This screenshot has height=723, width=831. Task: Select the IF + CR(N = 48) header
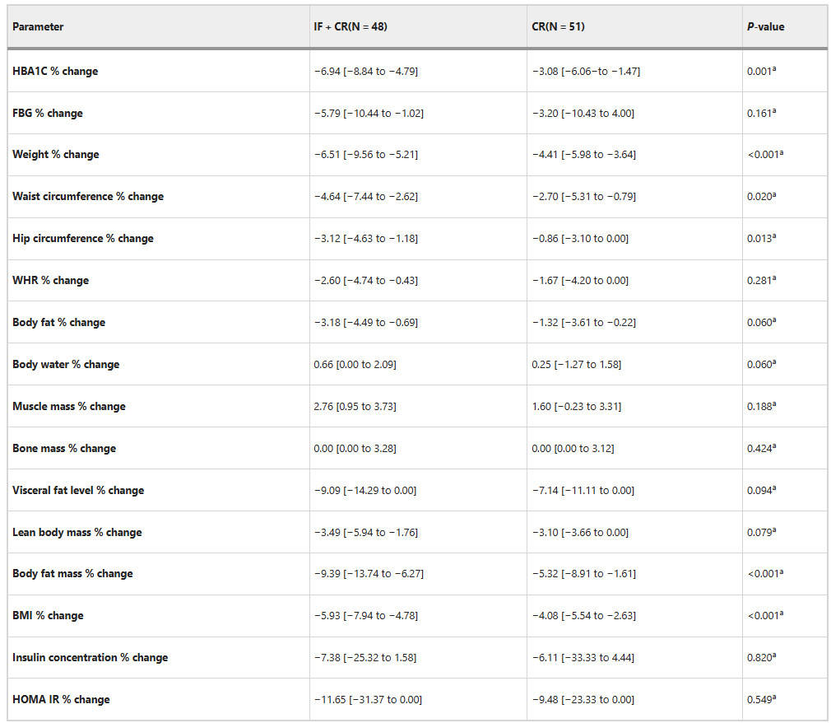point(351,26)
